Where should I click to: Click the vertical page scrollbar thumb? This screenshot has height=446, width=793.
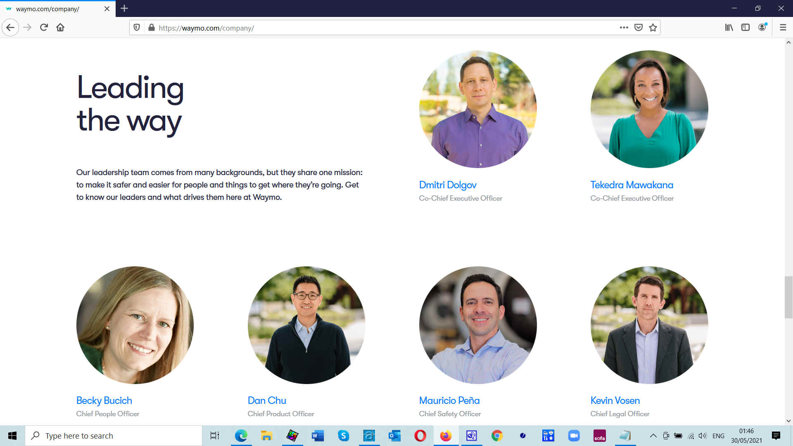coord(788,297)
